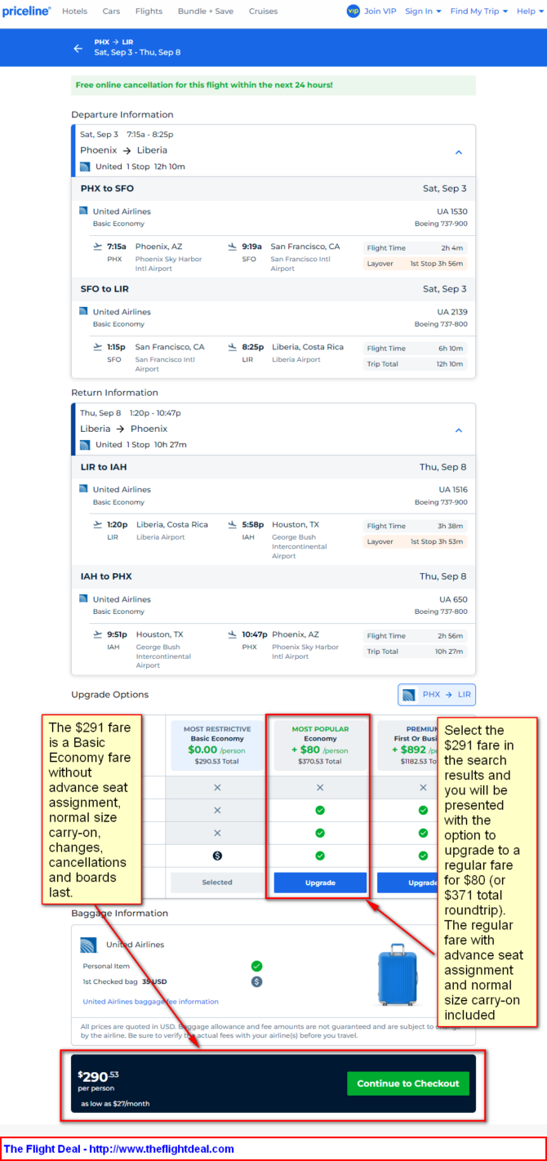This screenshot has width=547, height=1161.
Task: Click United Airlines logo for UA 1530
Action: [83, 211]
